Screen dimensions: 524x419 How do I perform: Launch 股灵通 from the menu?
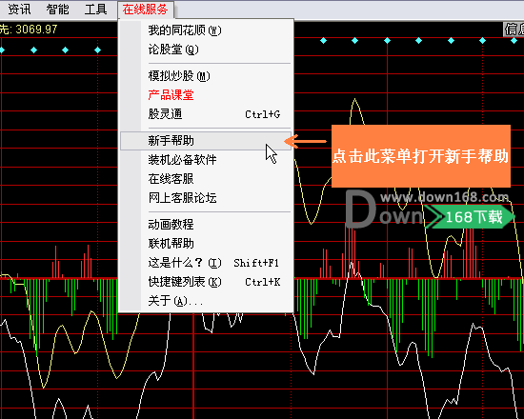(206, 114)
